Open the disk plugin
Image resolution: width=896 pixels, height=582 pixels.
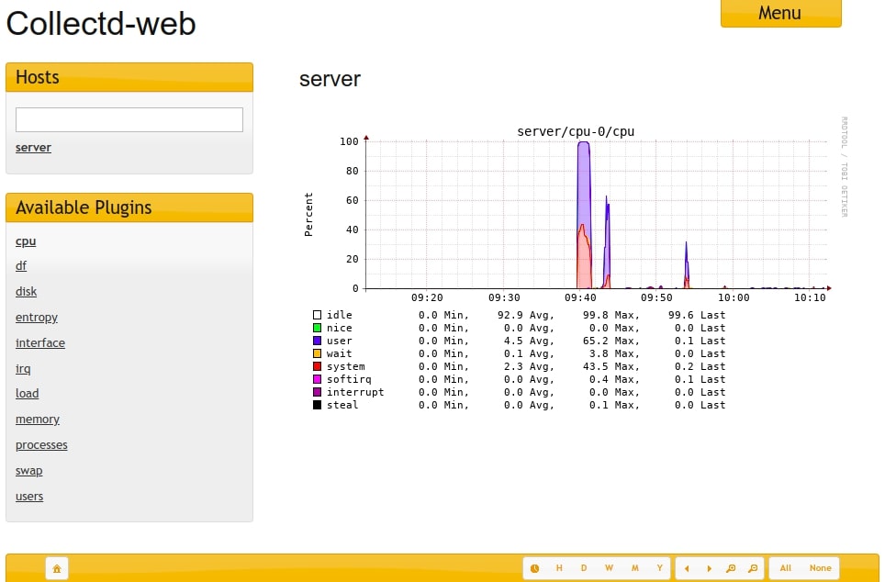click(x=27, y=291)
